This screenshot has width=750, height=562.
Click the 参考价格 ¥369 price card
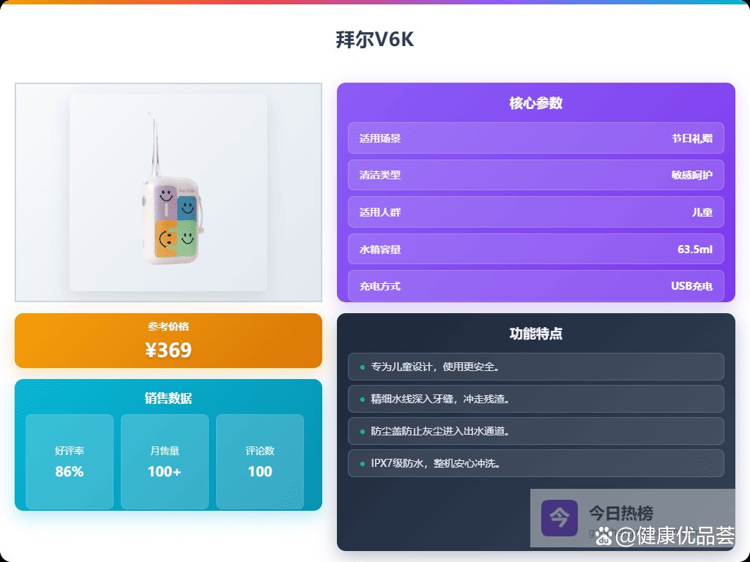pos(168,341)
